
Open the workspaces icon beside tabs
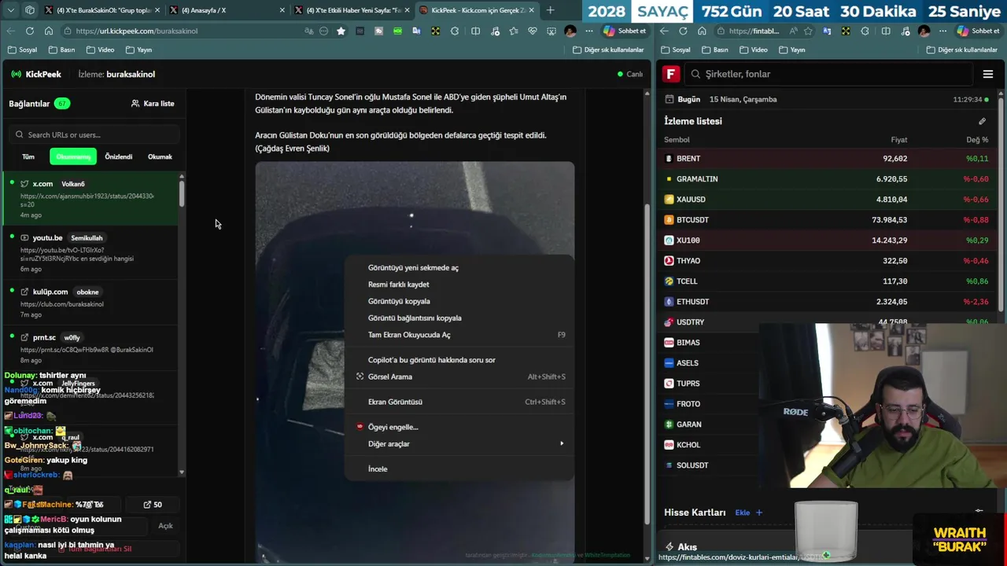coord(30,10)
